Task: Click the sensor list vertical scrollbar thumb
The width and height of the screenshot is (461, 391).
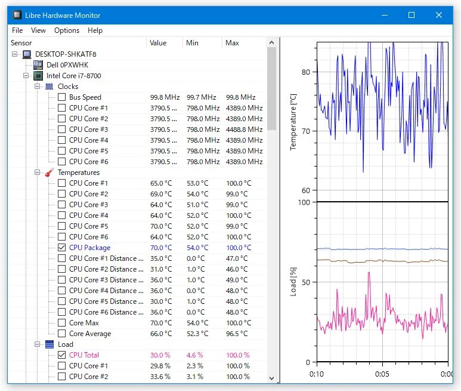Action: pyautogui.click(x=272, y=88)
